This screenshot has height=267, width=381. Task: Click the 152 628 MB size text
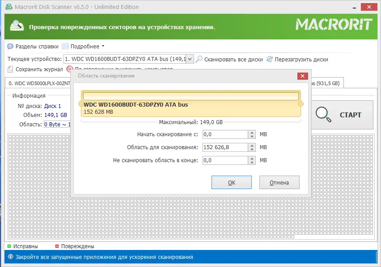98,112
